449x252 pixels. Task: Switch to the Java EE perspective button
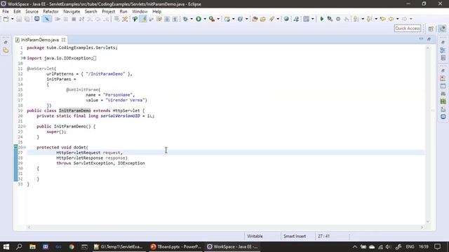[x=442, y=29]
